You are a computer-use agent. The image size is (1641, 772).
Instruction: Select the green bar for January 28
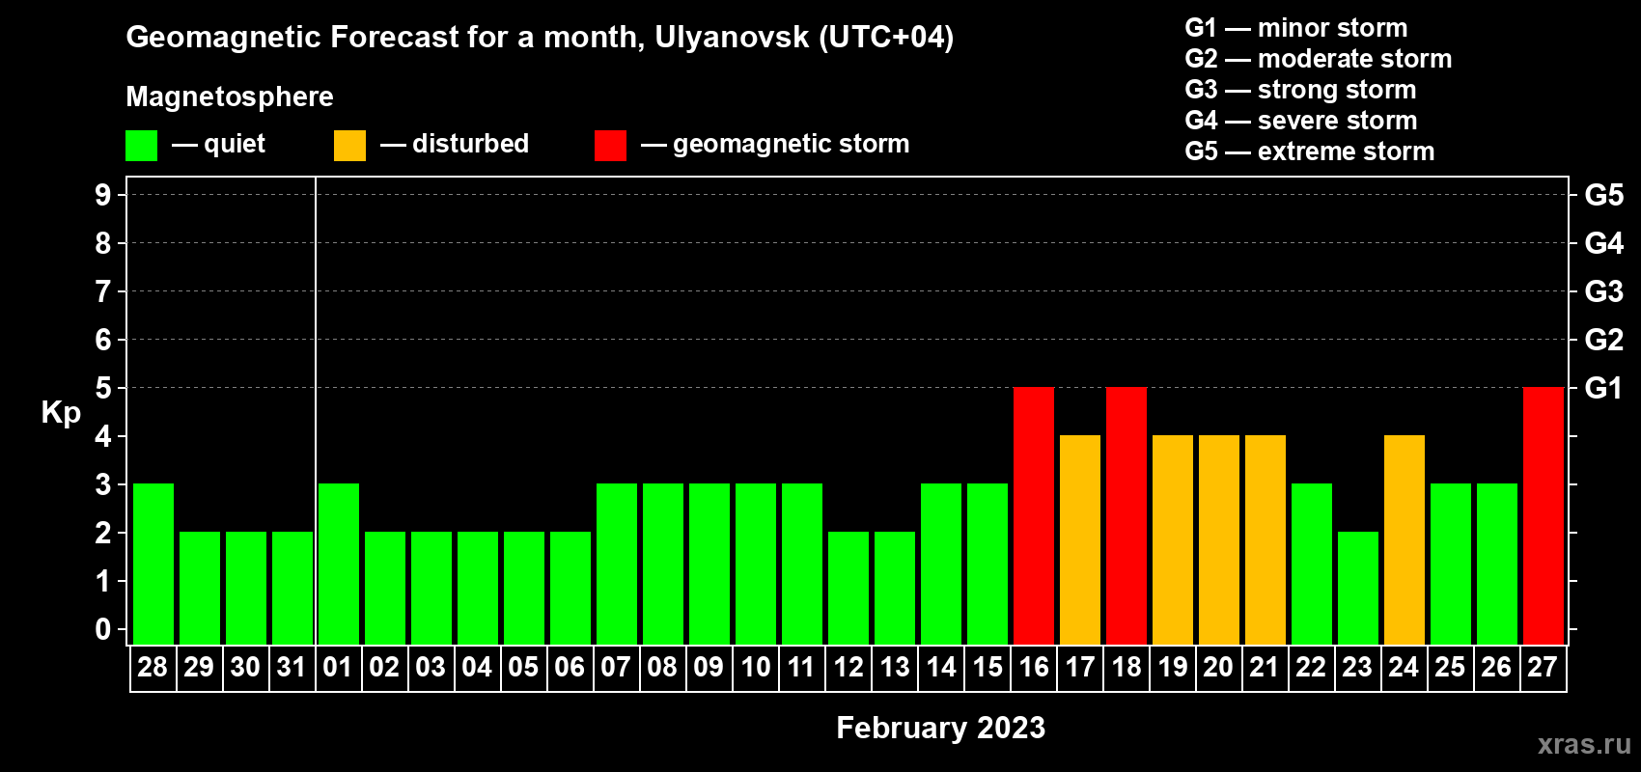(153, 564)
